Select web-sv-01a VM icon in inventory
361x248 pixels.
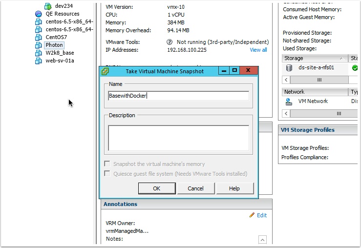[x=38, y=61]
